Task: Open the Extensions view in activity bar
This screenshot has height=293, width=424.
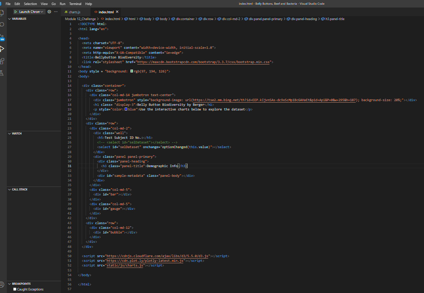Action: pos(2,61)
